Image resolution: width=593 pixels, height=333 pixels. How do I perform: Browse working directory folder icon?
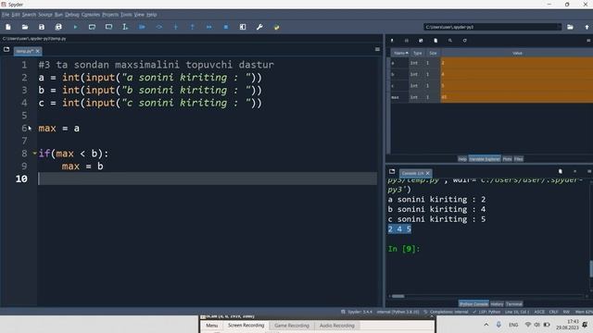(570, 27)
